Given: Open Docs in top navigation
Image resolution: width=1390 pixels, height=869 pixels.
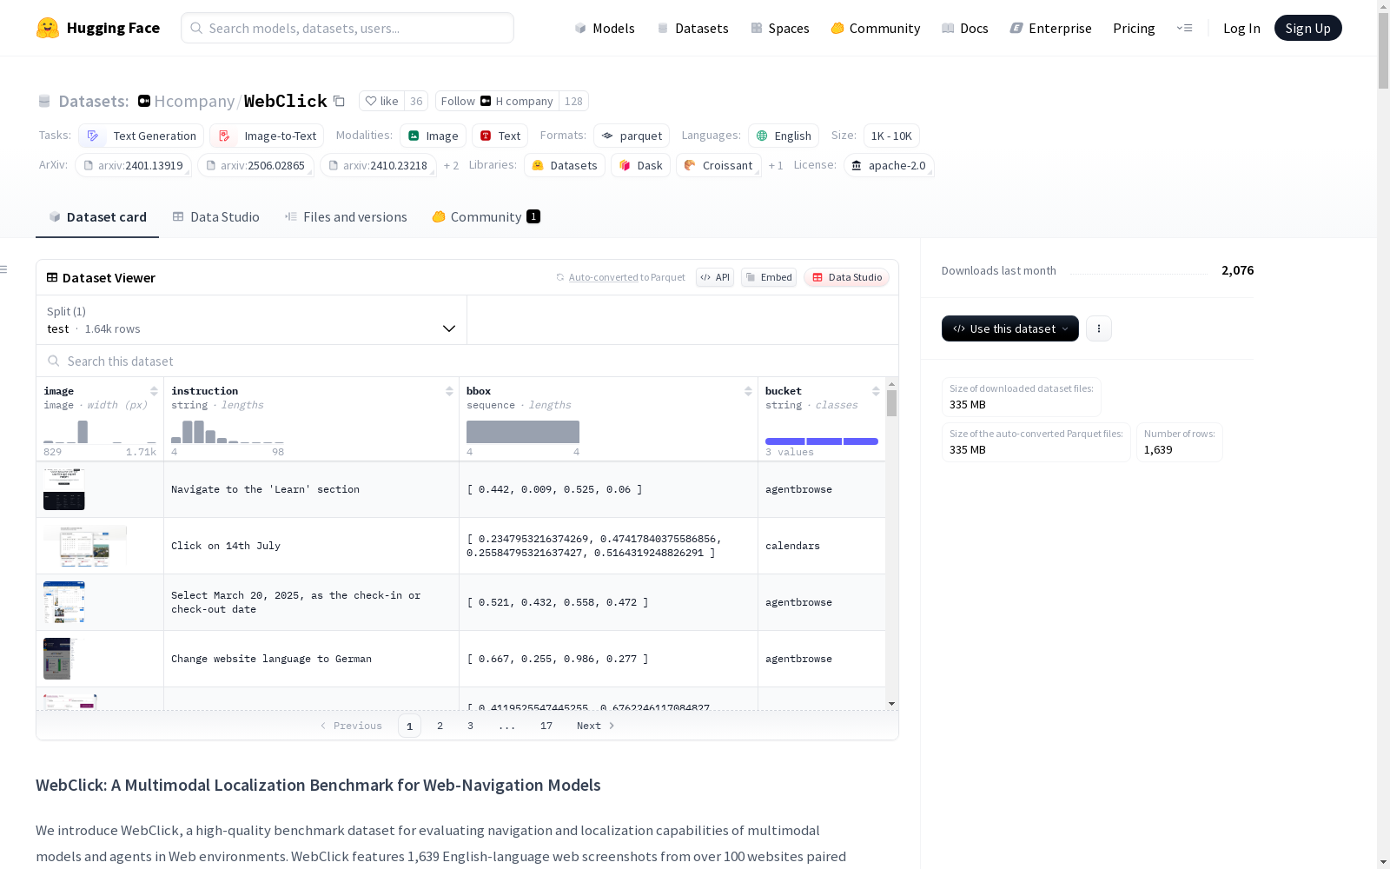Looking at the screenshot, I should click(965, 28).
